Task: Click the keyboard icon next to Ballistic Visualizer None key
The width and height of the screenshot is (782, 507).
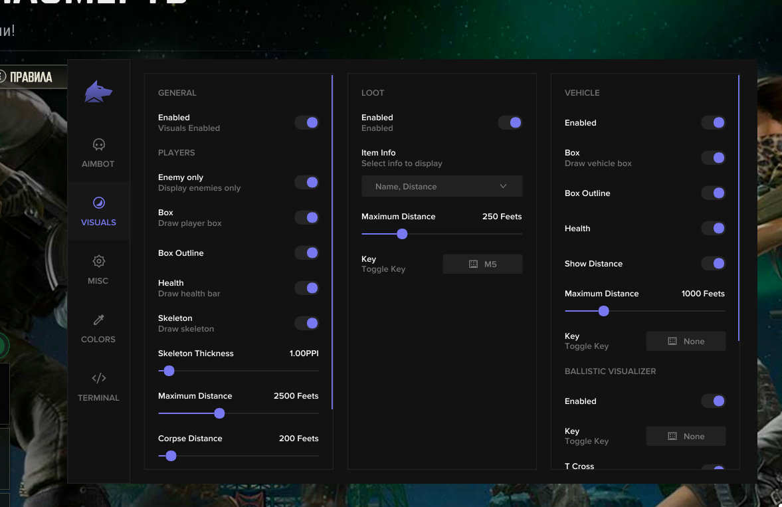Action: [x=674, y=436]
